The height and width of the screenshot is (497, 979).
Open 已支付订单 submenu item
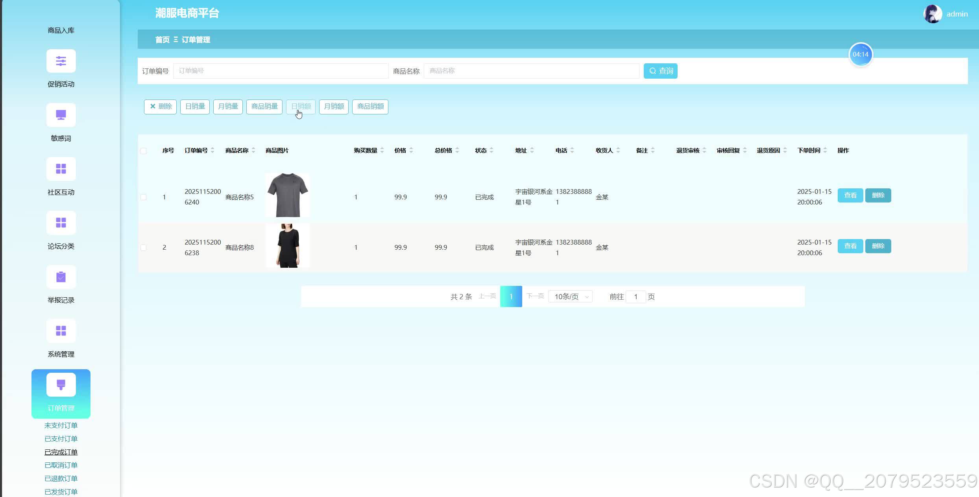61,439
